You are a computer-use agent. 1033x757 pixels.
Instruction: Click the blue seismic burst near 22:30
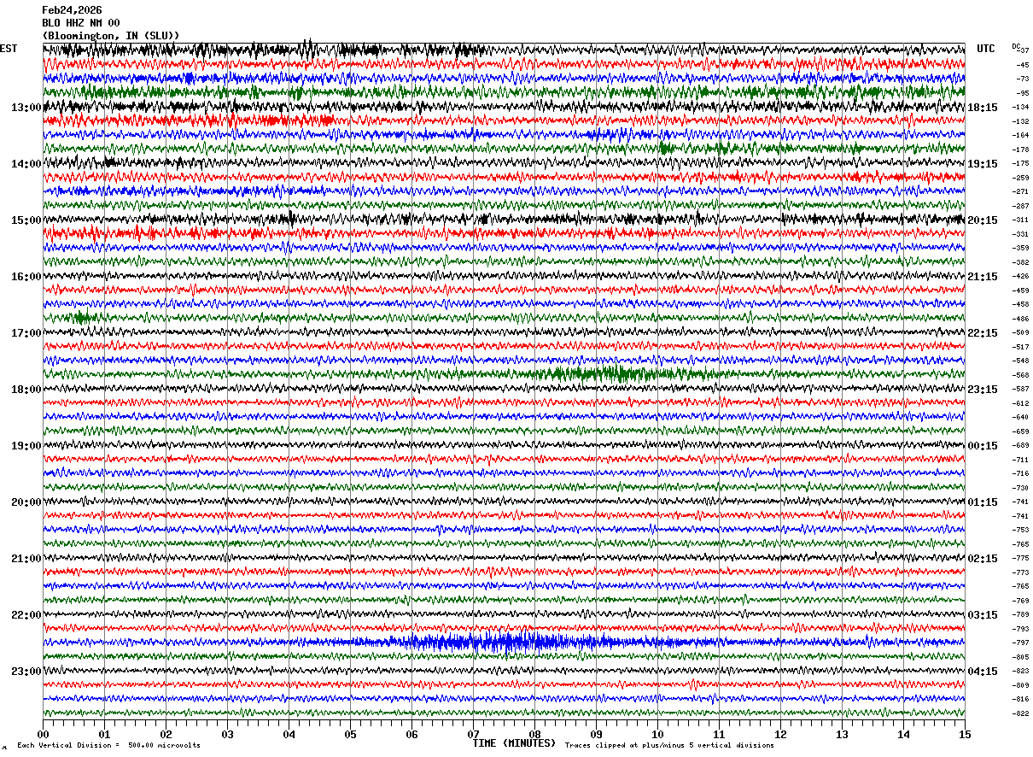click(x=504, y=642)
